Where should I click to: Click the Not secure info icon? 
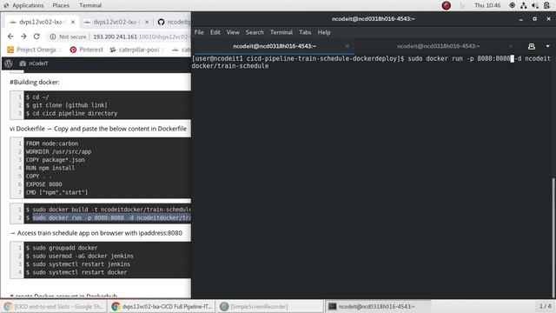[x=52, y=37]
